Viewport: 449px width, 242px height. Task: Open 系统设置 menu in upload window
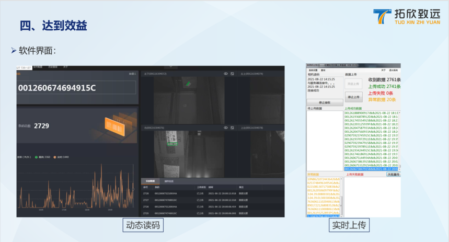(313, 70)
